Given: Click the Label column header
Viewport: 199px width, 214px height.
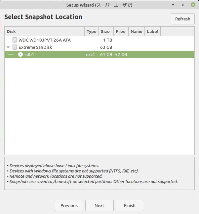Looking at the screenshot, I should coord(152,31).
